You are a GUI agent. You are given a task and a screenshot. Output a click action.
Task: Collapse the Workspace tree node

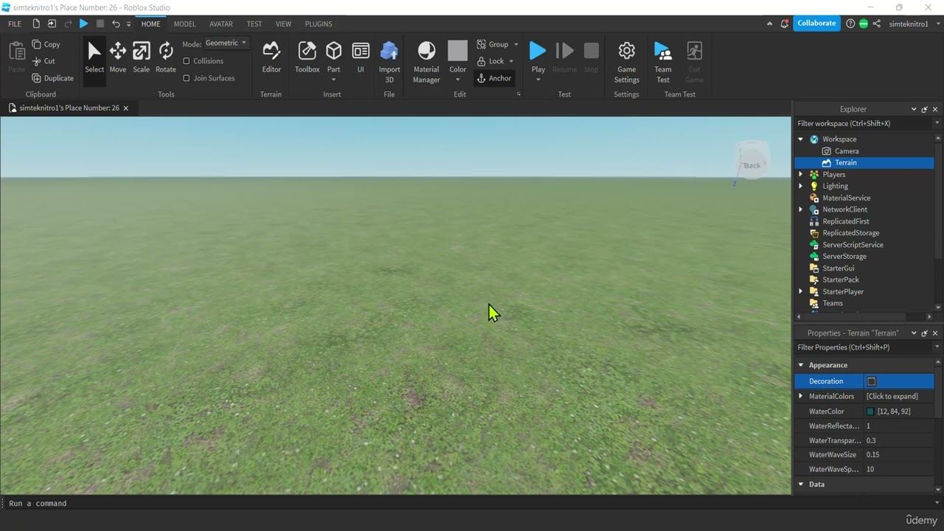801,139
